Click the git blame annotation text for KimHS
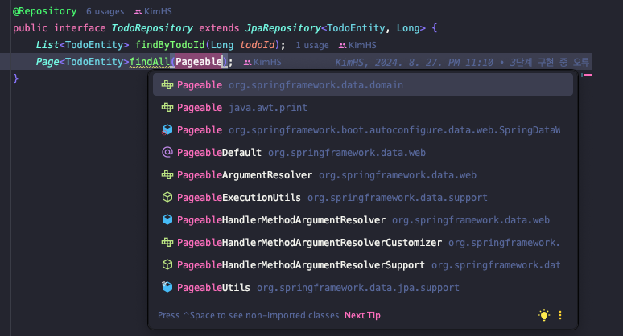The image size is (623, 336). (462, 62)
